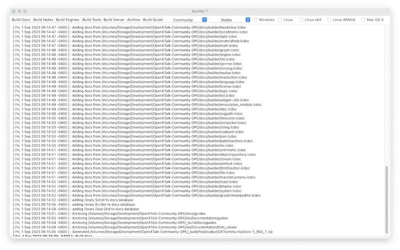Open the Build Server tab

(x=114, y=20)
